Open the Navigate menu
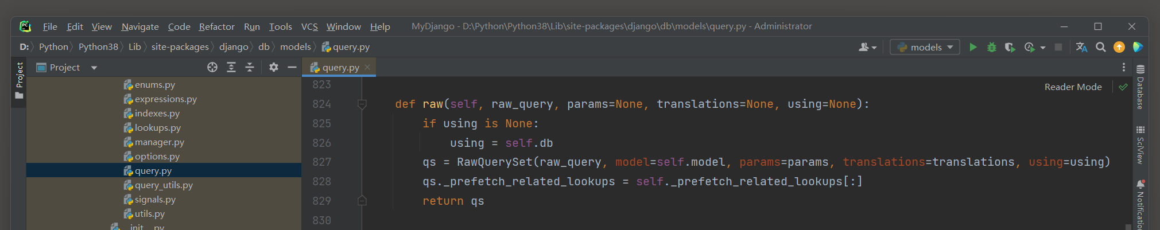Image resolution: width=1160 pixels, height=230 pixels. click(140, 26)
